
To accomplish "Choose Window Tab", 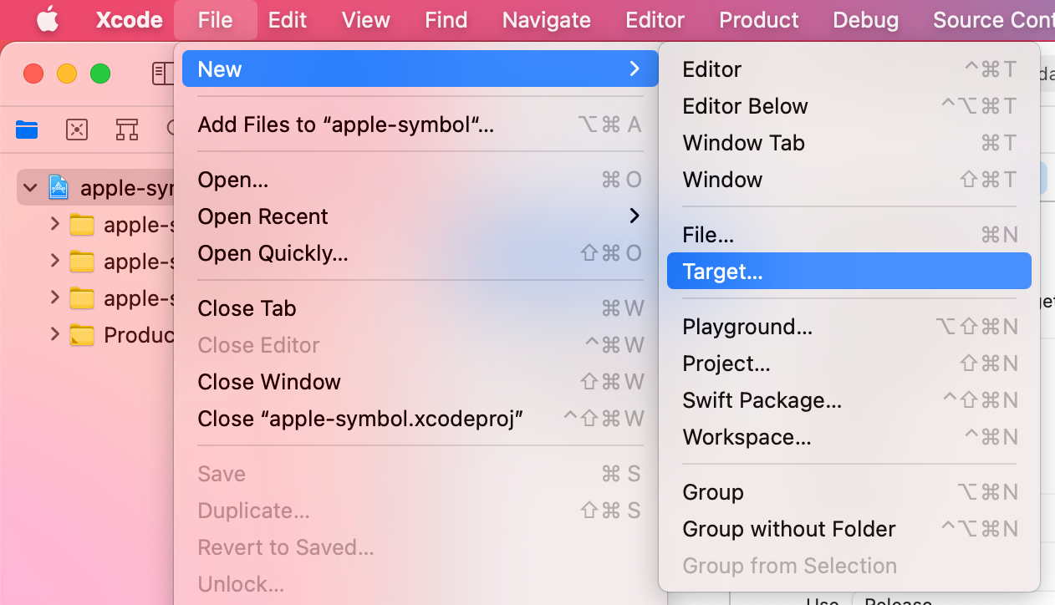I will pos(849,143).
